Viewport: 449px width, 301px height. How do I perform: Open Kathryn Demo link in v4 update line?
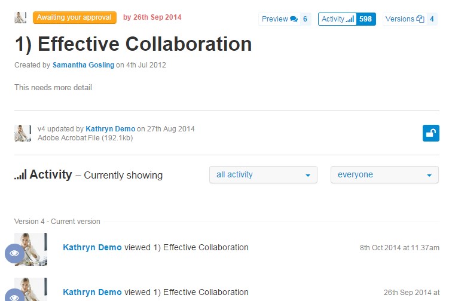(110, 129)
